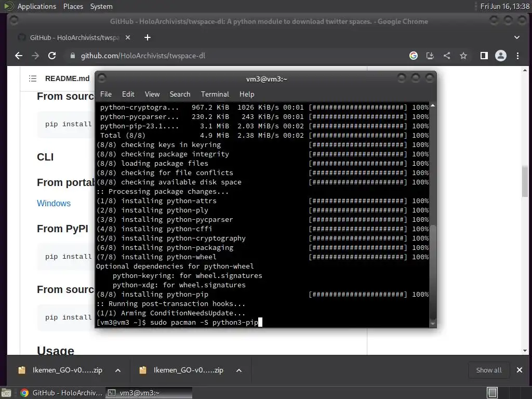Open a new Chrome tab
Viewport: 532px width, 399px height.
147,37
